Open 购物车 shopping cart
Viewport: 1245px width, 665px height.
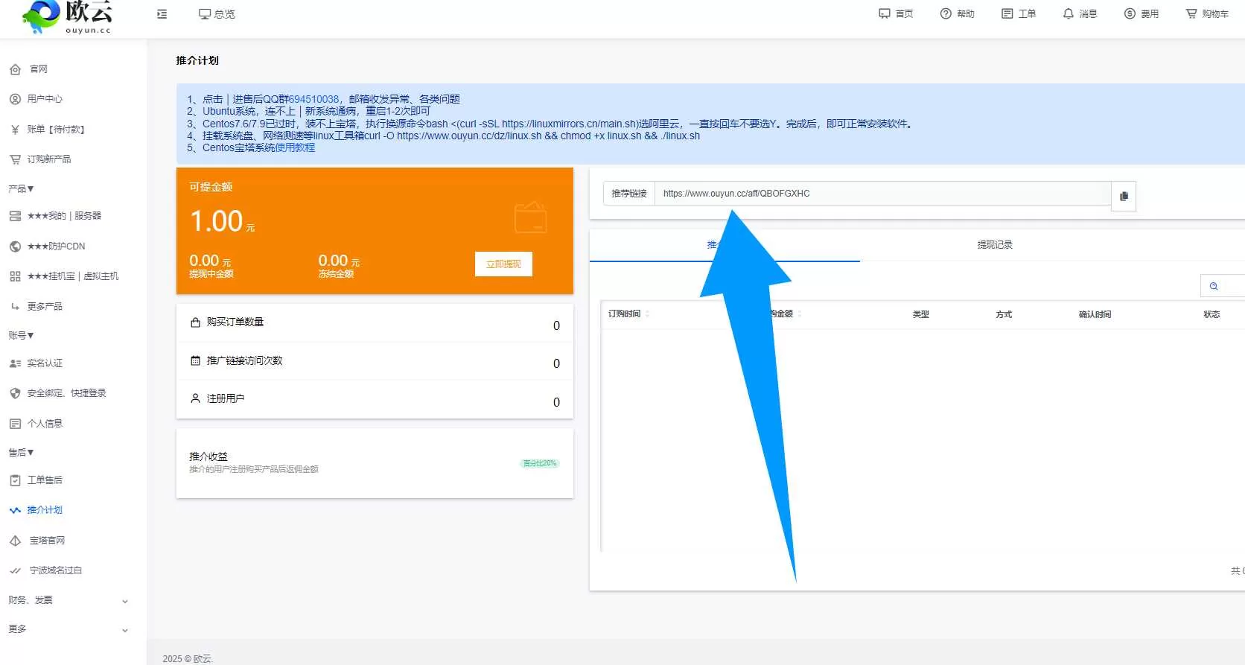[x=1207, y=14]
